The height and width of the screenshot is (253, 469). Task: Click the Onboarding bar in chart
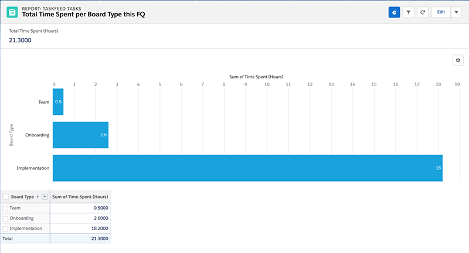(80, 135)
